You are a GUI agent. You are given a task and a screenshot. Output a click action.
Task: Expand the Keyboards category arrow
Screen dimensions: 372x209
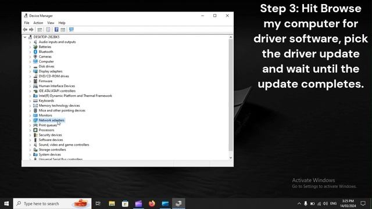point(30,100)
